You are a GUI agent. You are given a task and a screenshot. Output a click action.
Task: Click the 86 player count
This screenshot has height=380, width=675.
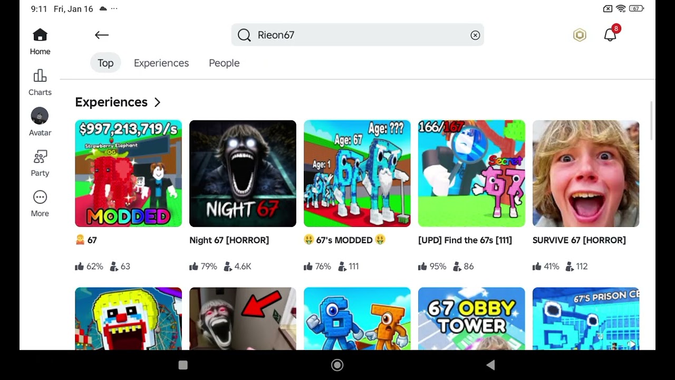pos(463,267)
